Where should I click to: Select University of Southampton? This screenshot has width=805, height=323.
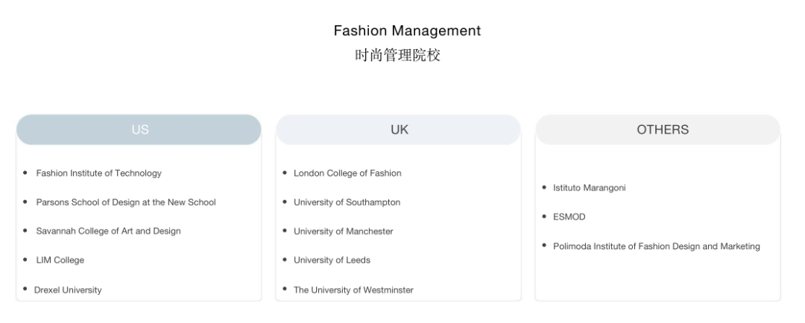pos(347,202)
